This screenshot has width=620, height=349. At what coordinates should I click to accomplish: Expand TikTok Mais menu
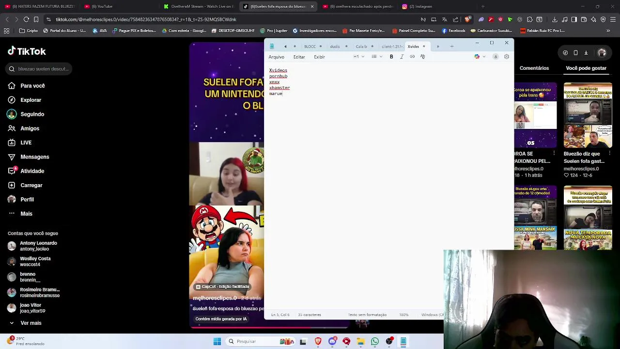click(x=20, y=214)
